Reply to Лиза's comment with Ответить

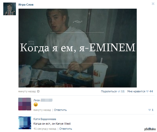pyautogui.click(x=60, y=110)
